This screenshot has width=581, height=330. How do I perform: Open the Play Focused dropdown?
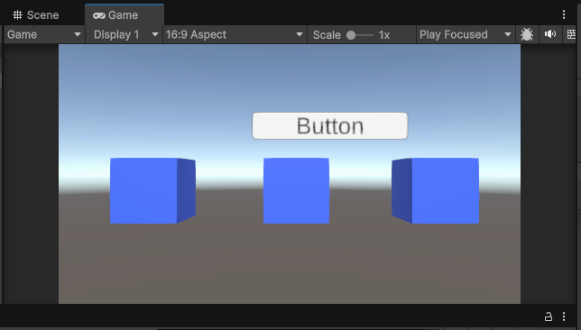point(465,35)
